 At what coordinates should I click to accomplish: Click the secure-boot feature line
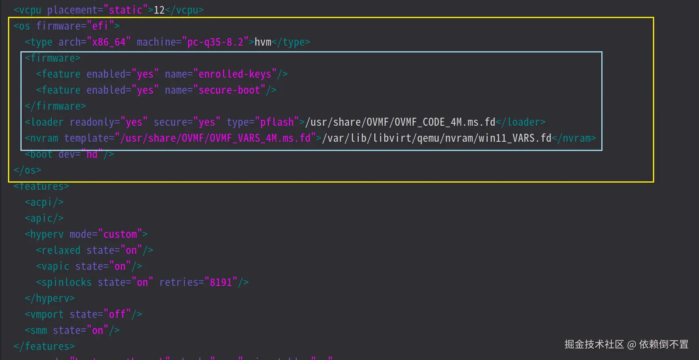[x=156, y=90]
